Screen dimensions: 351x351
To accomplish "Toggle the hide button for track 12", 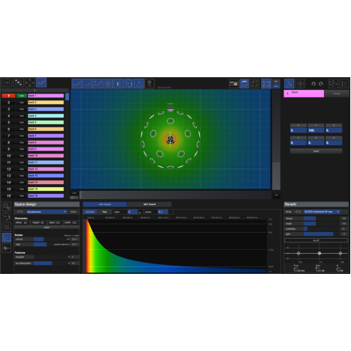I will (x=22, y=169).
